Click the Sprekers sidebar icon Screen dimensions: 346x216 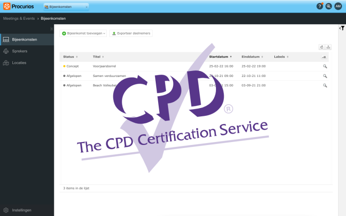(6, 51)
